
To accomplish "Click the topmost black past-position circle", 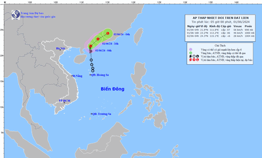I will tap(91, 60).
